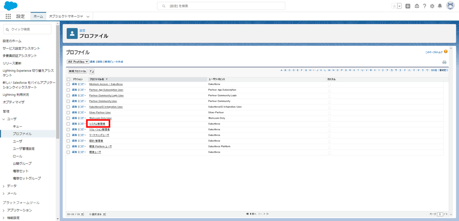Open the setup gear icon
459x221 pixels.
(432, 6)
